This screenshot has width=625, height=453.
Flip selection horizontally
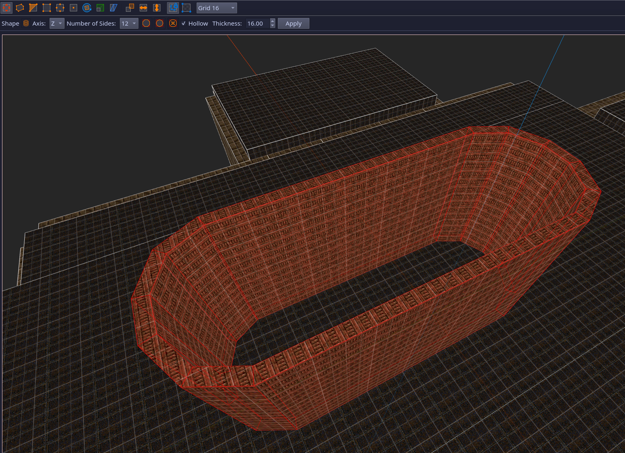pyautogui.click(x=143, y=8)
